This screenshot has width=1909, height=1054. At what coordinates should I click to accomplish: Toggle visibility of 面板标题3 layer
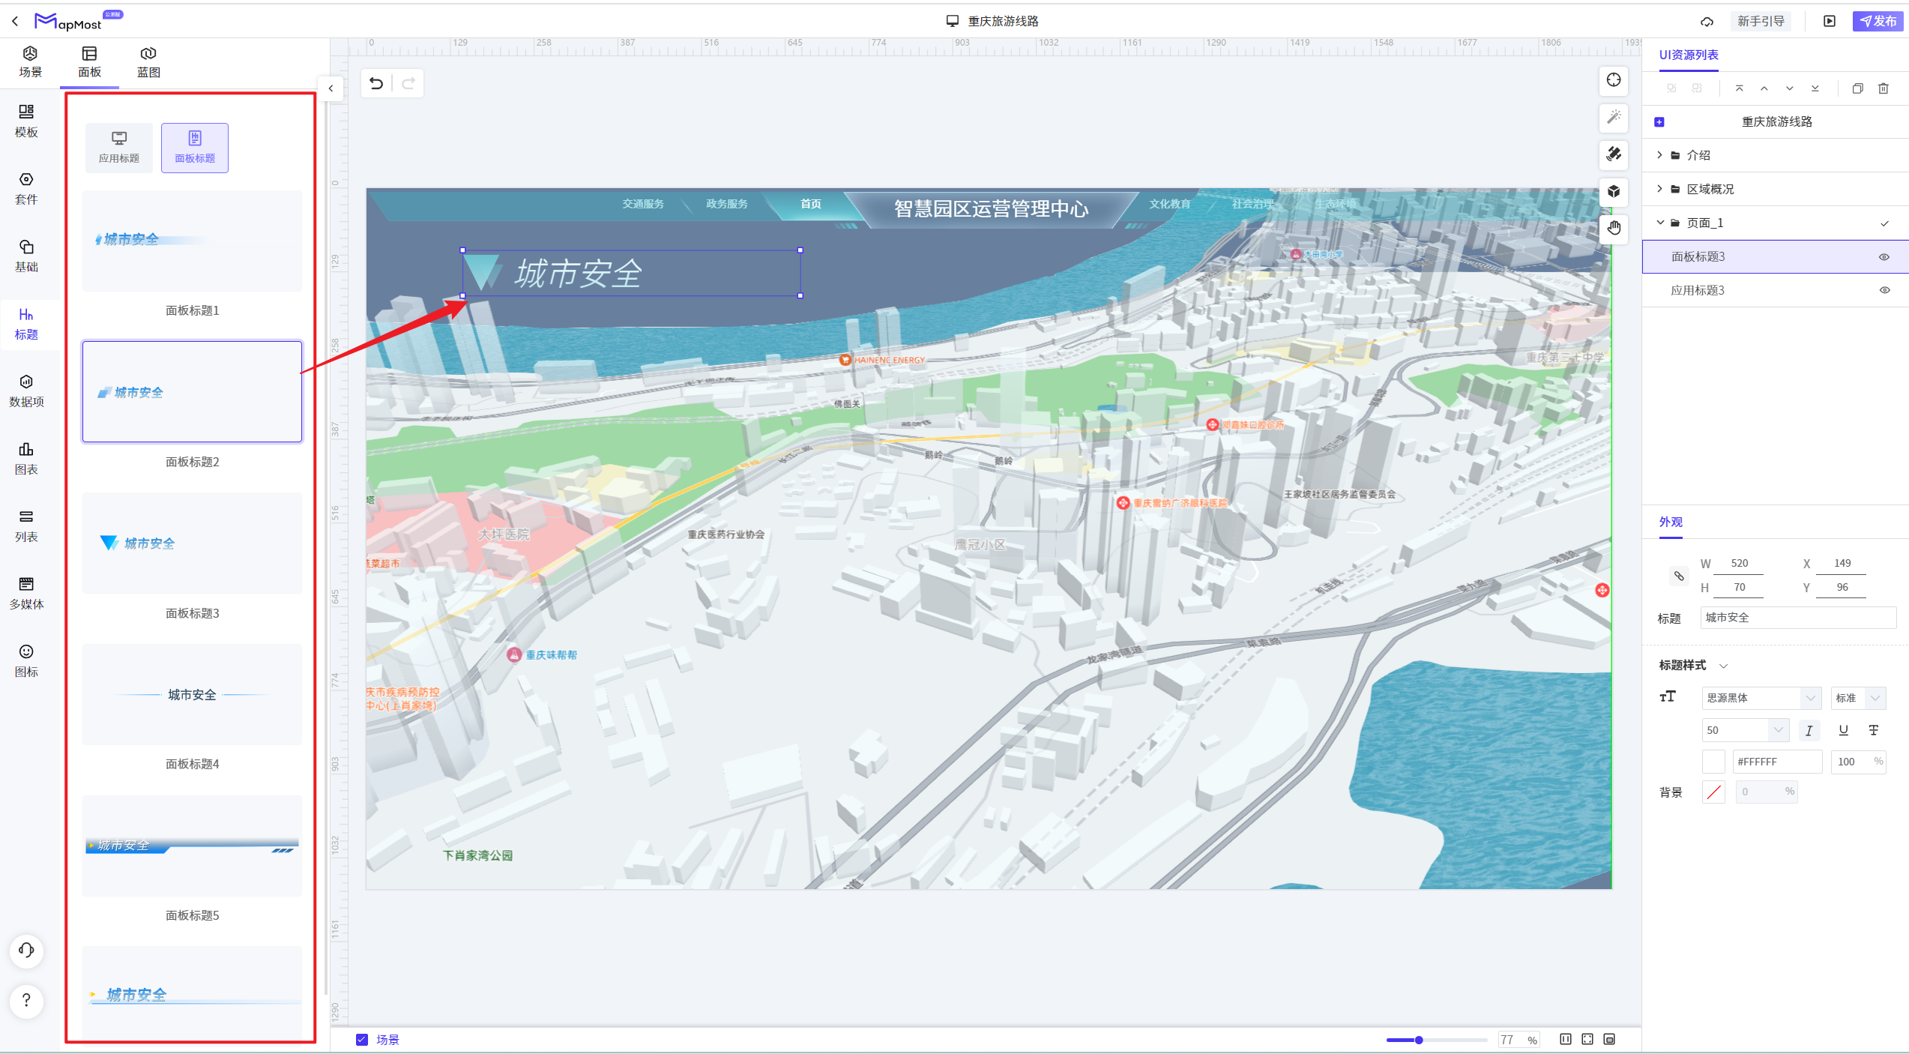[1884, 257]
